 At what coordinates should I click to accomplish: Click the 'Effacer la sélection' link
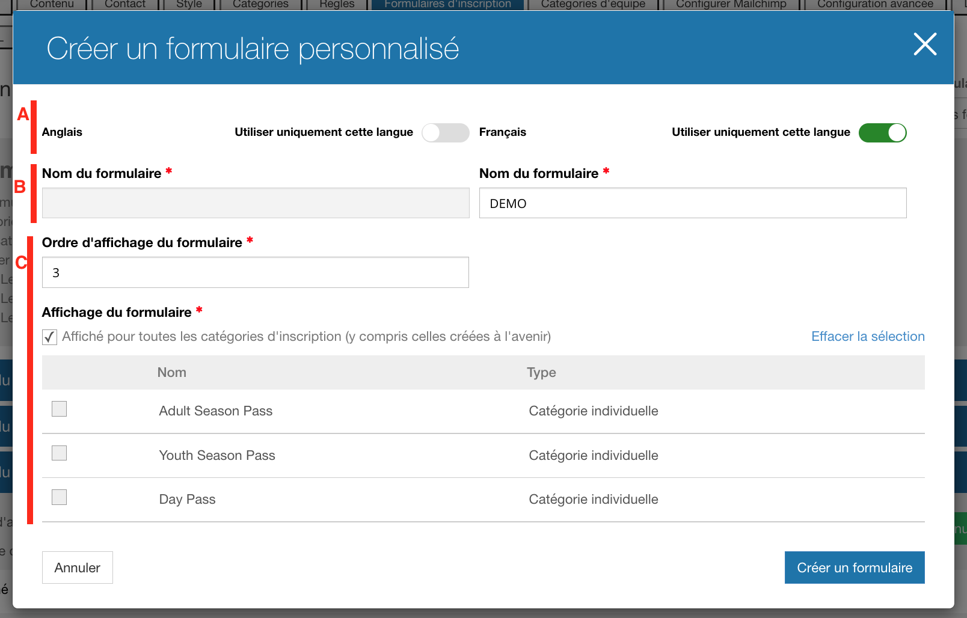point(868,337)
